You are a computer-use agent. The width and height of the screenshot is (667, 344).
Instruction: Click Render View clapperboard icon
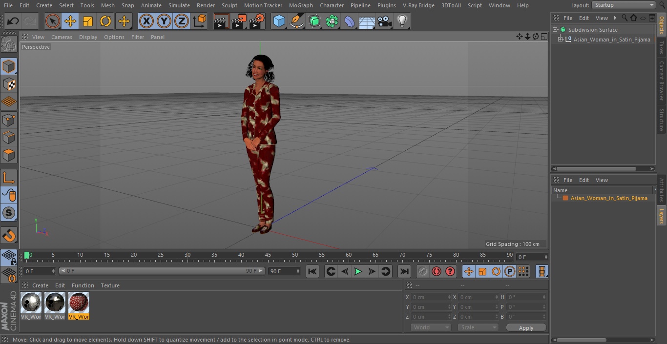221,21
